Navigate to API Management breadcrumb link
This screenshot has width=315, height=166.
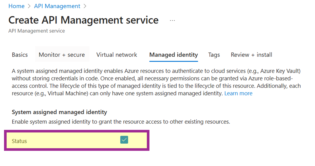57,6
